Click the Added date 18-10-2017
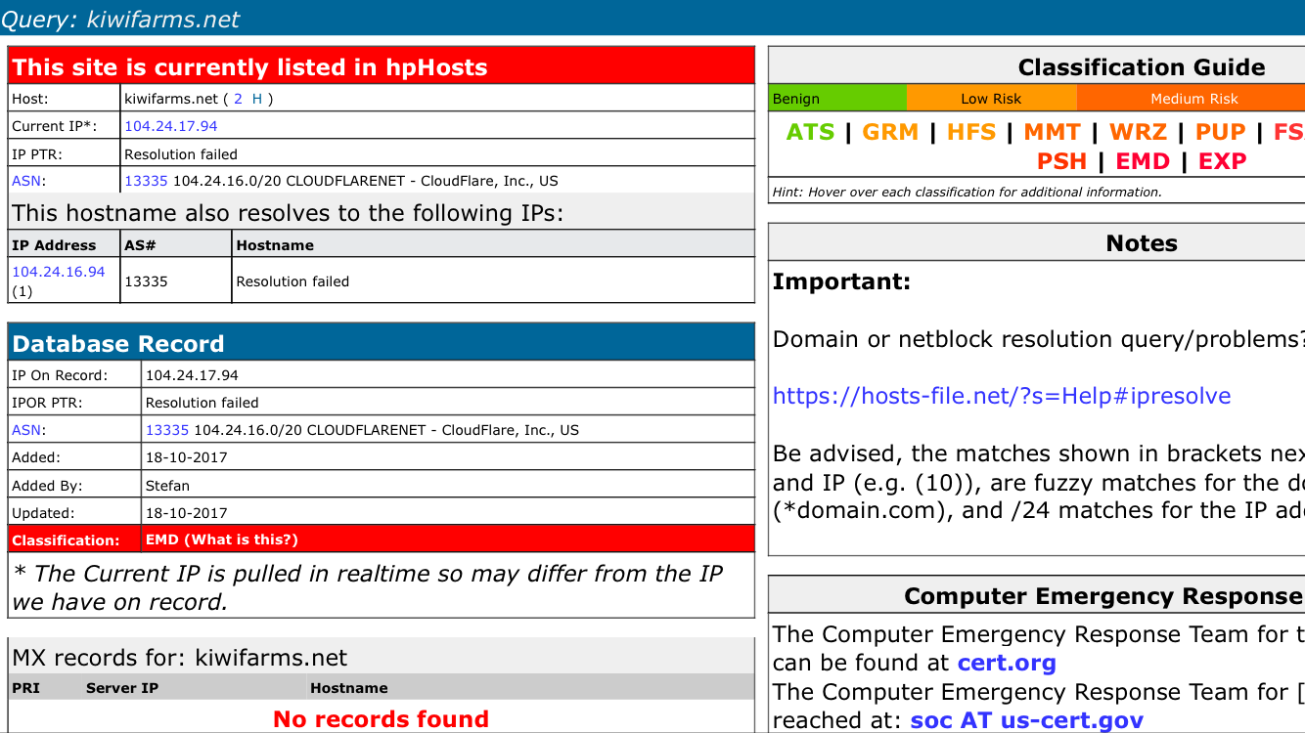The image size is (1305, 733). pyautogui.click(x=187, y=457)
